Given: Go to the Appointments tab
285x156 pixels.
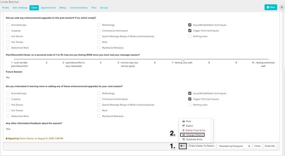Looking at the screenshot, I should pos(48,8).
